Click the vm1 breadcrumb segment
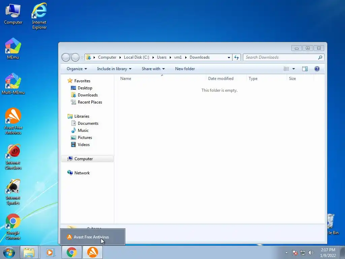Viewport: 345px width, 259px height. click(178, 57)
